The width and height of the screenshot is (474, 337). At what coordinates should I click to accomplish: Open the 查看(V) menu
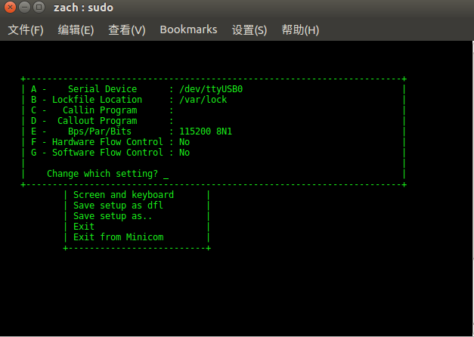[126, 30]
